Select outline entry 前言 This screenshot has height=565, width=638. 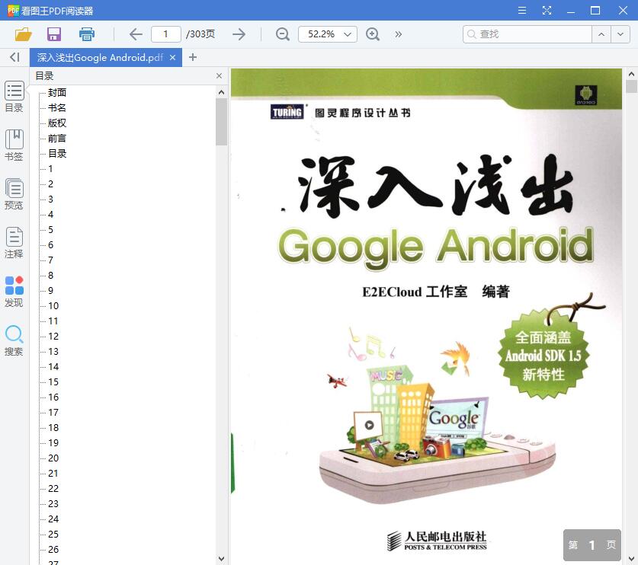[x=57, y=138]
